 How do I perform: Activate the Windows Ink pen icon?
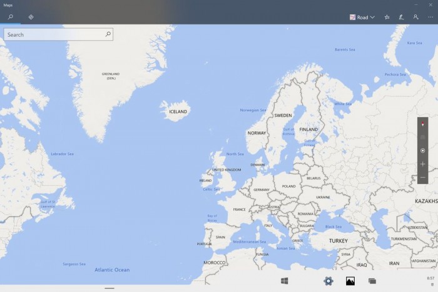click(x=402, y=18)
